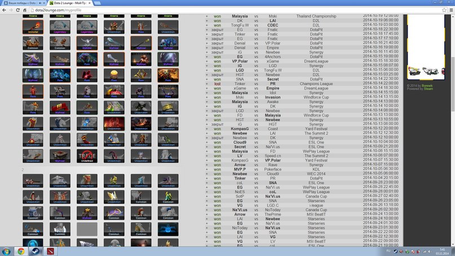Viewport: 455px width, 256px height.
Task: Click the RU language indicator
Action: (x=388, y=251)
